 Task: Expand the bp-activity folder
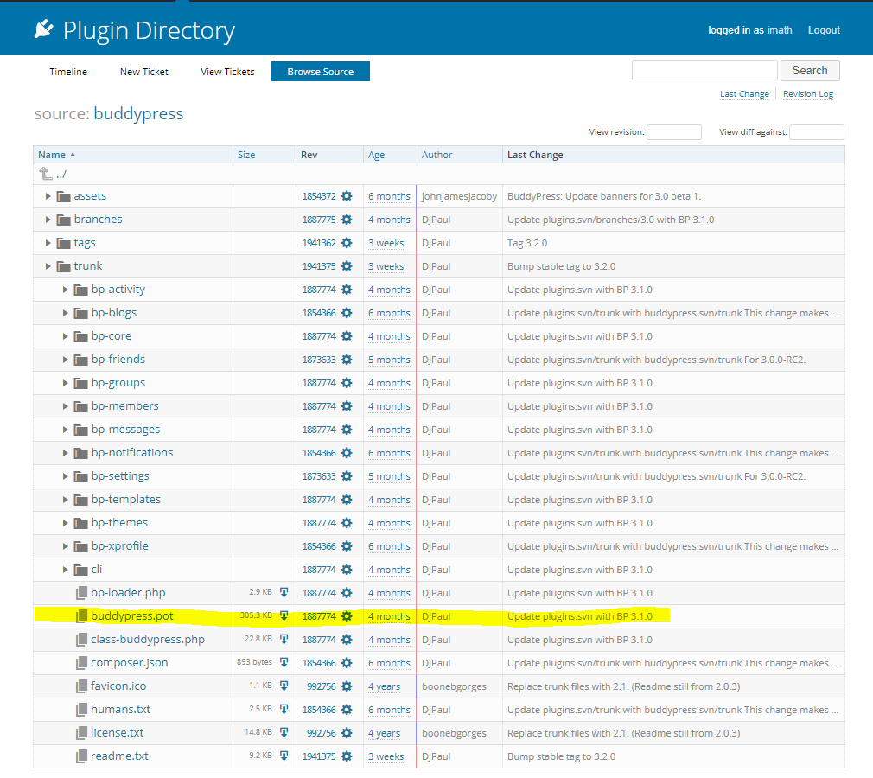(65, 290)
